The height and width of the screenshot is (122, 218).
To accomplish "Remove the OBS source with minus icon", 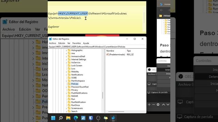I will 154,105.
